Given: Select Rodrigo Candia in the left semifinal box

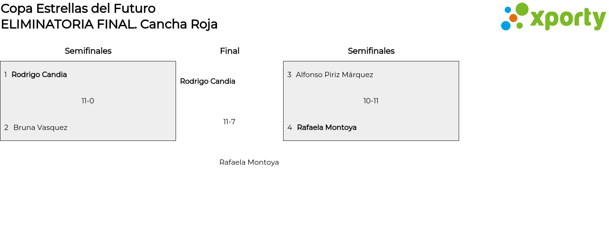Looking at the screenshot, I should pyautogui.click(x=39, y=75).
